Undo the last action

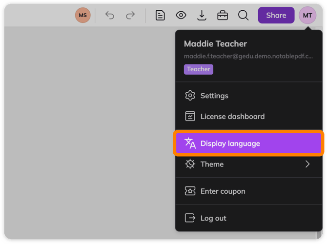[x=110, y=15]
